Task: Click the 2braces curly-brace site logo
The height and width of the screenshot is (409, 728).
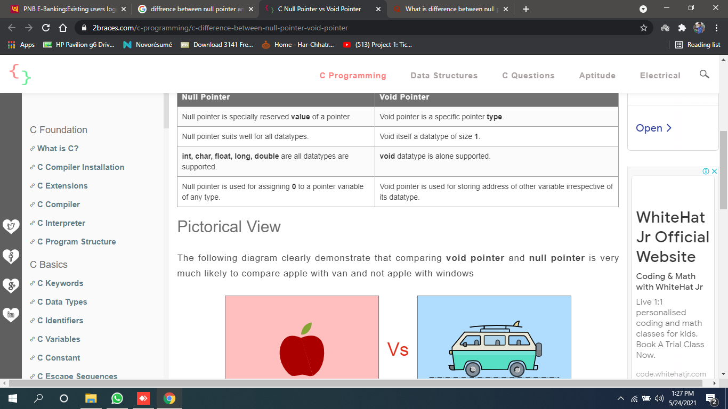Action: (20, 75)
